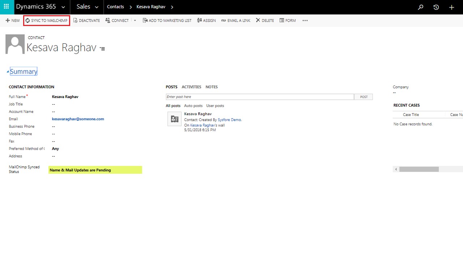Click the Full Name field value
Viewport: 463px width, 260px height.
point(65,97)
